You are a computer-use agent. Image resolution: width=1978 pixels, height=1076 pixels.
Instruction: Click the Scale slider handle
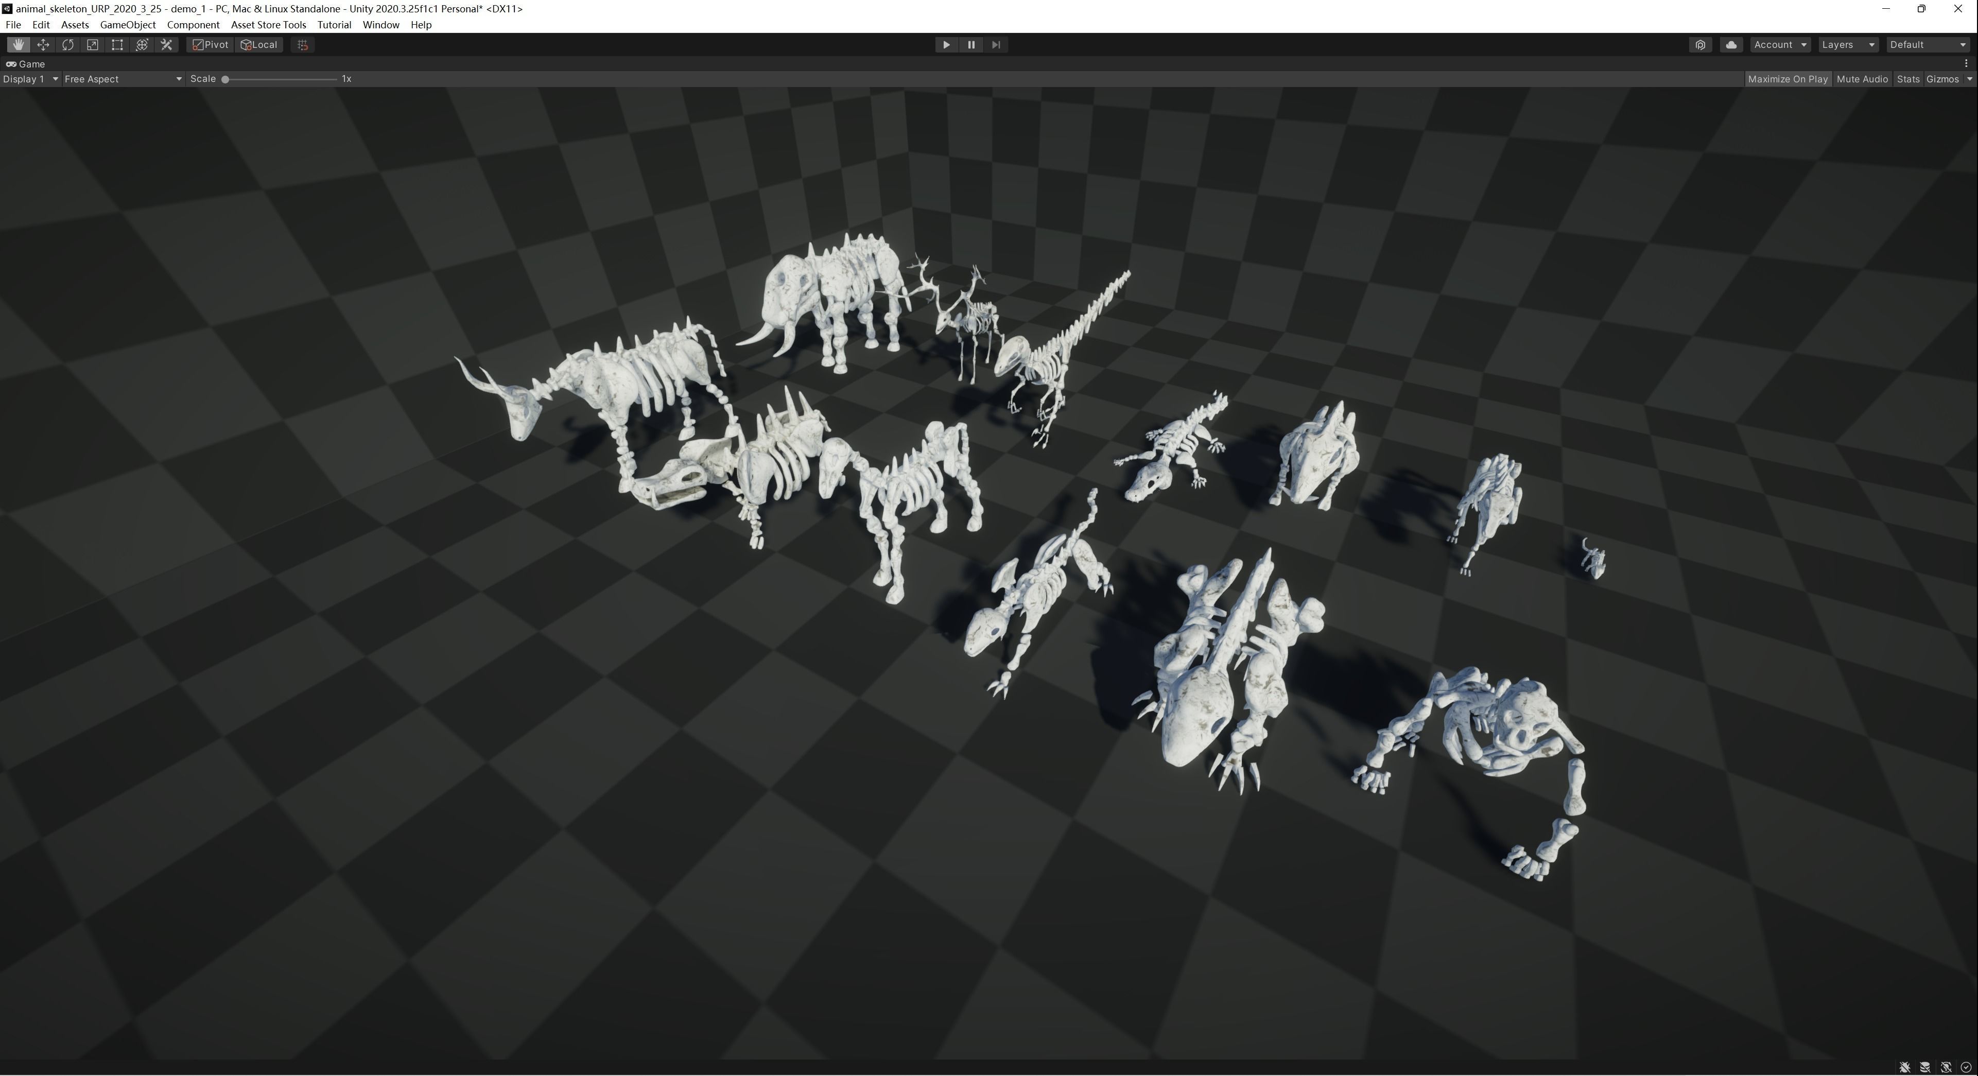coord(225,79)
